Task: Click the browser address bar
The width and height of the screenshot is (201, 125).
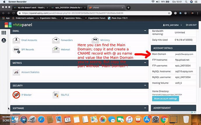Action: pos(94,13)
